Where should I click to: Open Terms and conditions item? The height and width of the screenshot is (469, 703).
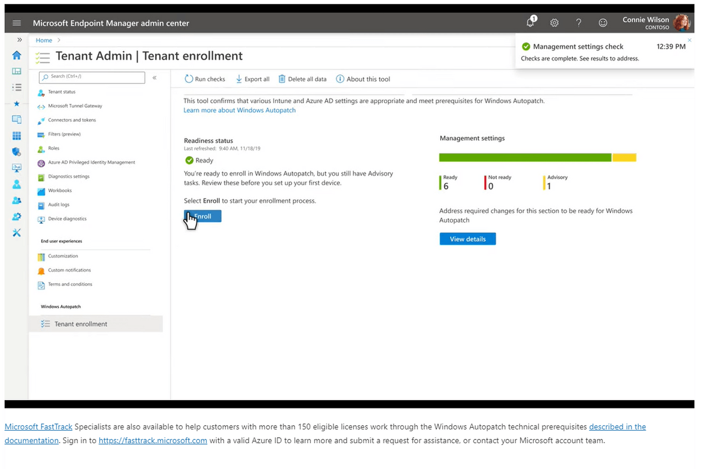(70, 284)
